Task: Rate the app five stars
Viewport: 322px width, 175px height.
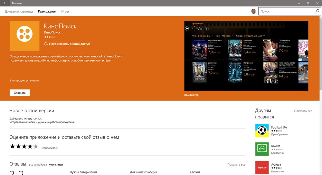Action: pos(36,146)
